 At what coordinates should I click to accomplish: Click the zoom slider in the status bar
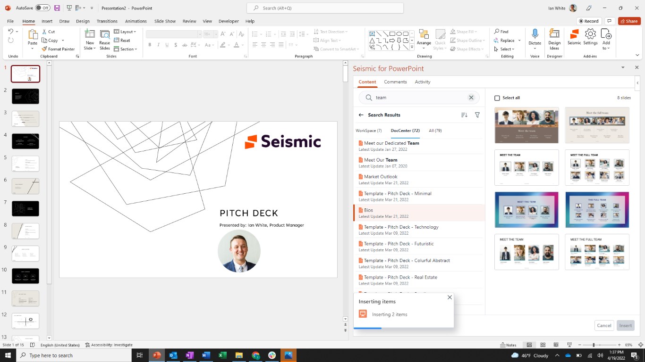point(594,345)
